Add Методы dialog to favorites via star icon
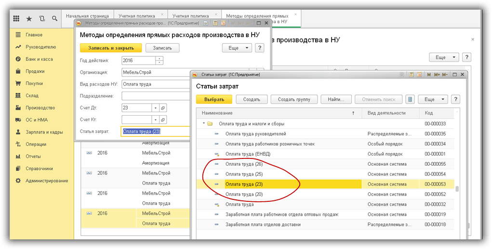The image size is (492, 249). tap(206, 23)
